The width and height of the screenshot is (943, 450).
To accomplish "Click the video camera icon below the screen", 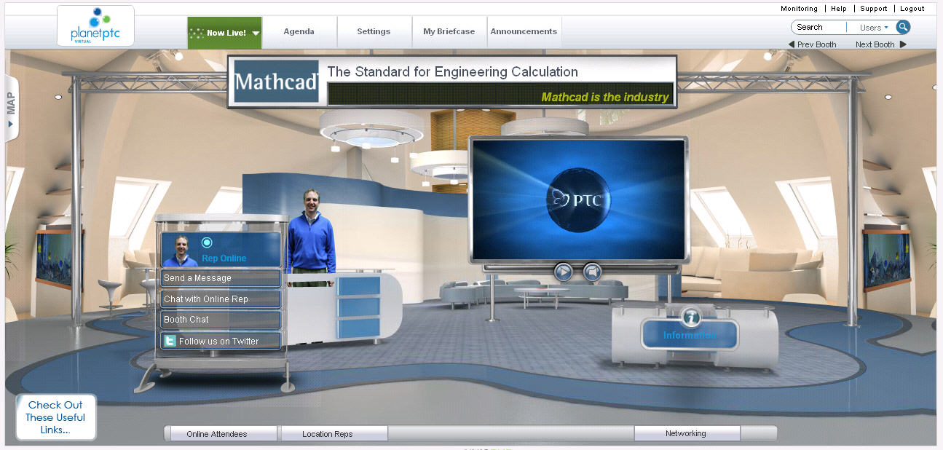I will 593,272.
